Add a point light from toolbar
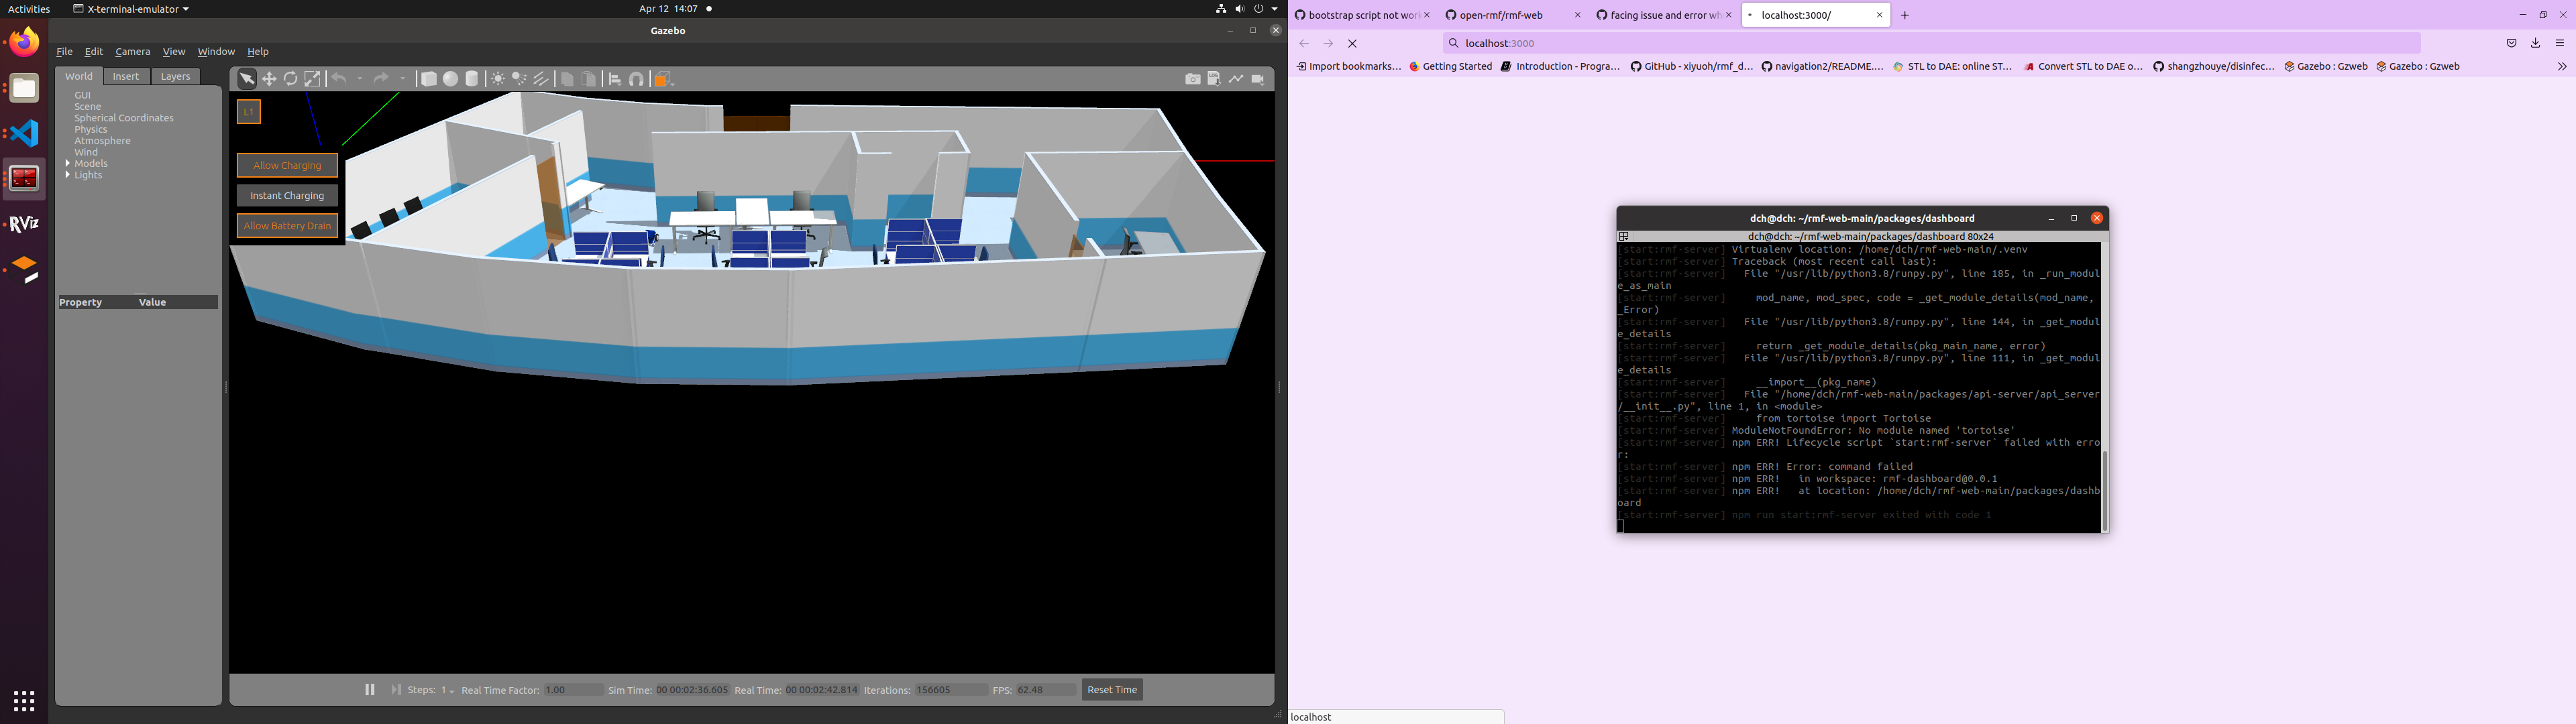Image resolution: width=2576 pixels, height=724 pixels. [498, 79]
